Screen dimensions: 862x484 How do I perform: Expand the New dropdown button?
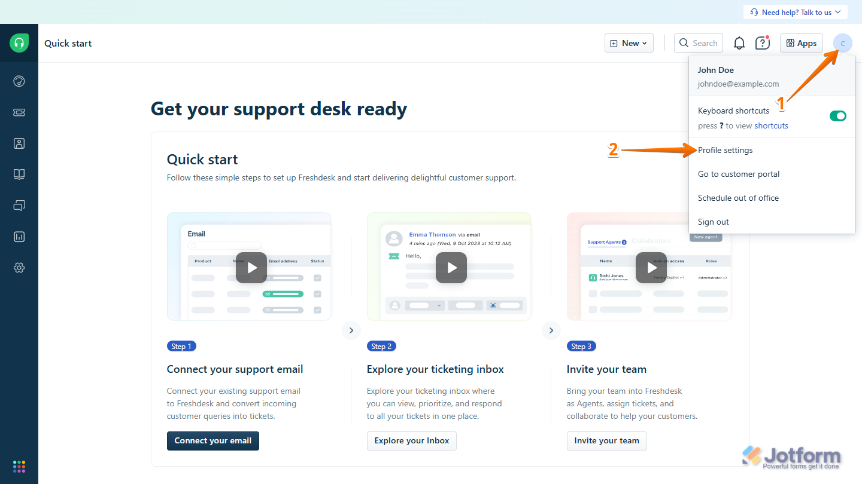(x=629, y=43)
